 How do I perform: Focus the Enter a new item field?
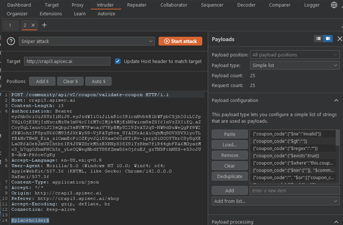[295, 190]
